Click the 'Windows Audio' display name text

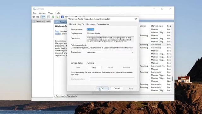[x=93, y=33]
